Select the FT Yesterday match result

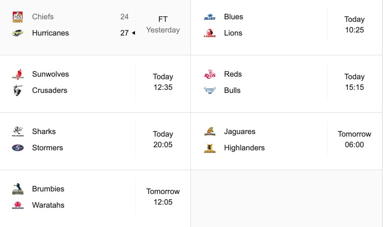click(x=163, y=24)
